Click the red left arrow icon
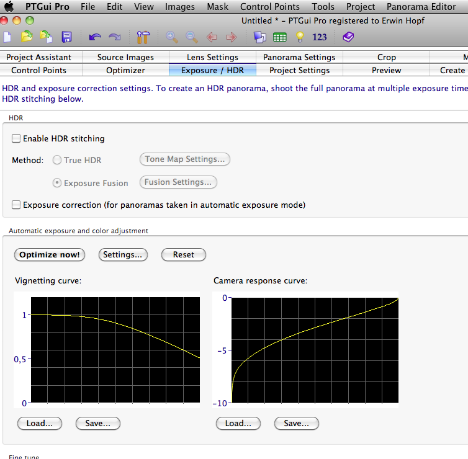 212,37
